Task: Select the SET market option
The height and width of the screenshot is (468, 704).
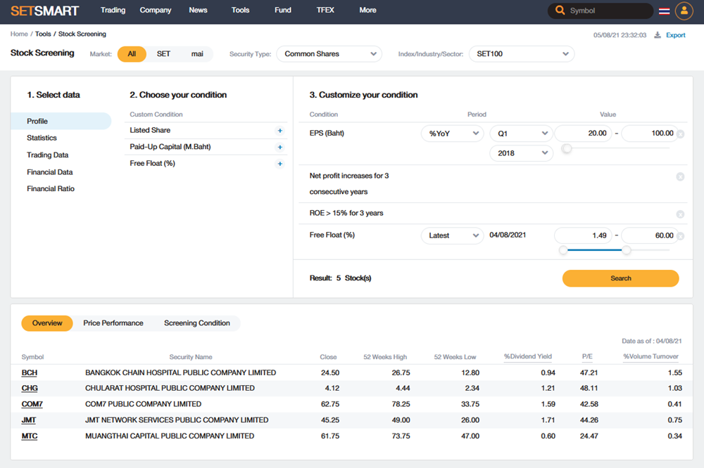Action: (x=163, y=54)
